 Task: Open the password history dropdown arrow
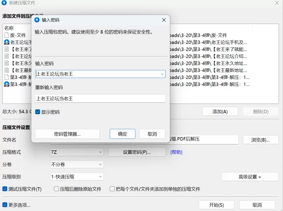tap(162, 74)
